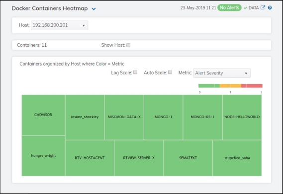
Task: Open the Metric dropdown set to Alert Severity
Action: (222, 73)
